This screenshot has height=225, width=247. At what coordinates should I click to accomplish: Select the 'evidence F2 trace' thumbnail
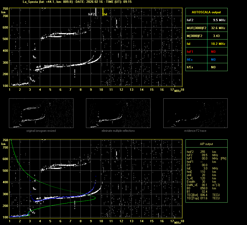(195, 113)
